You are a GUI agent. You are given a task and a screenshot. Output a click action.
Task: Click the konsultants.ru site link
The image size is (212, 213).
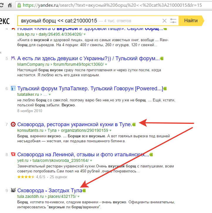coord(30,130)
